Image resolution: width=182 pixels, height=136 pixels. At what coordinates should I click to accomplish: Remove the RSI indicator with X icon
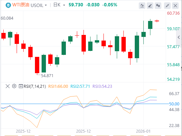[x=8, y=86]
